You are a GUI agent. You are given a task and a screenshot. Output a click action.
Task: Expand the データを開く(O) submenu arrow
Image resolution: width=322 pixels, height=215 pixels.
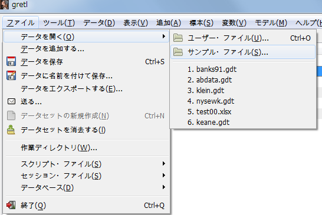164,37
